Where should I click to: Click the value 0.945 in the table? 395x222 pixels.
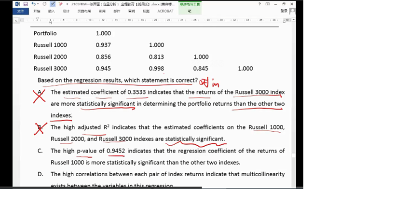(103, 69)
